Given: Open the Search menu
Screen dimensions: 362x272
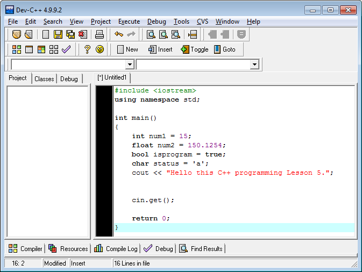Looking at the screenshot, I should point(53,22).
